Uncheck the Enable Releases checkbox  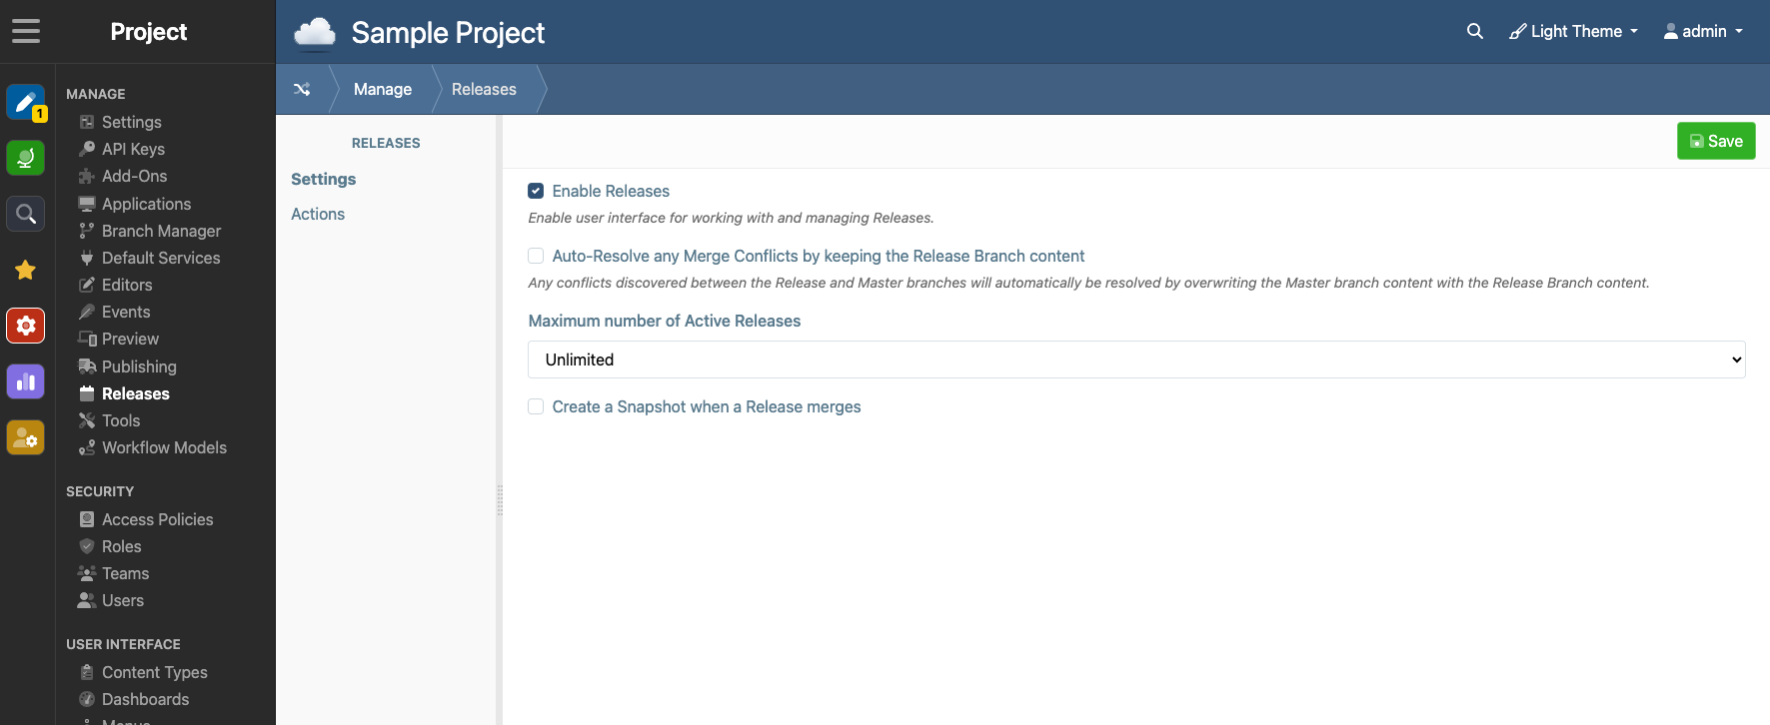(536, 191)
